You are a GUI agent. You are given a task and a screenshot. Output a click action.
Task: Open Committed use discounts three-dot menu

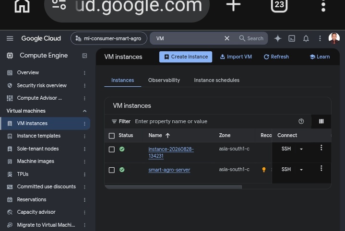coord(84,187)
